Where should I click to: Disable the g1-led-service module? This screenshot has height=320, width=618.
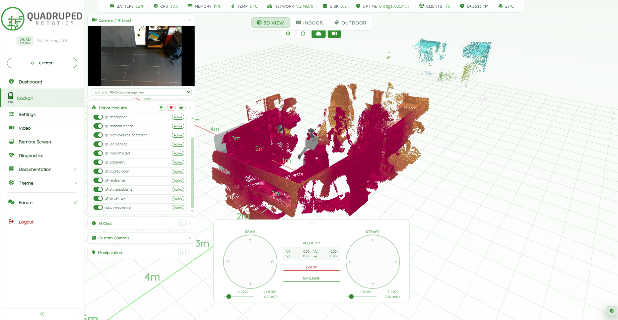click(98, 144)
